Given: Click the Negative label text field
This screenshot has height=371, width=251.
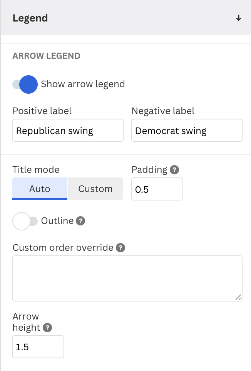Looking at the screenshot, I should [x=187, y=131].
